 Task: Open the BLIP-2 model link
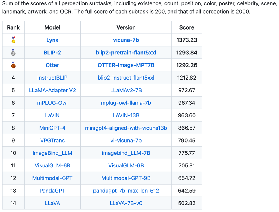(x=52, y=52)
